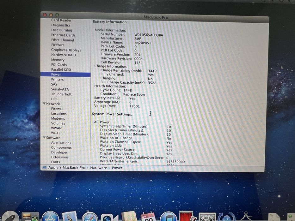
Task: Open the document icon in the Dock
Action: pyautogui.click(x=274, y=217)
